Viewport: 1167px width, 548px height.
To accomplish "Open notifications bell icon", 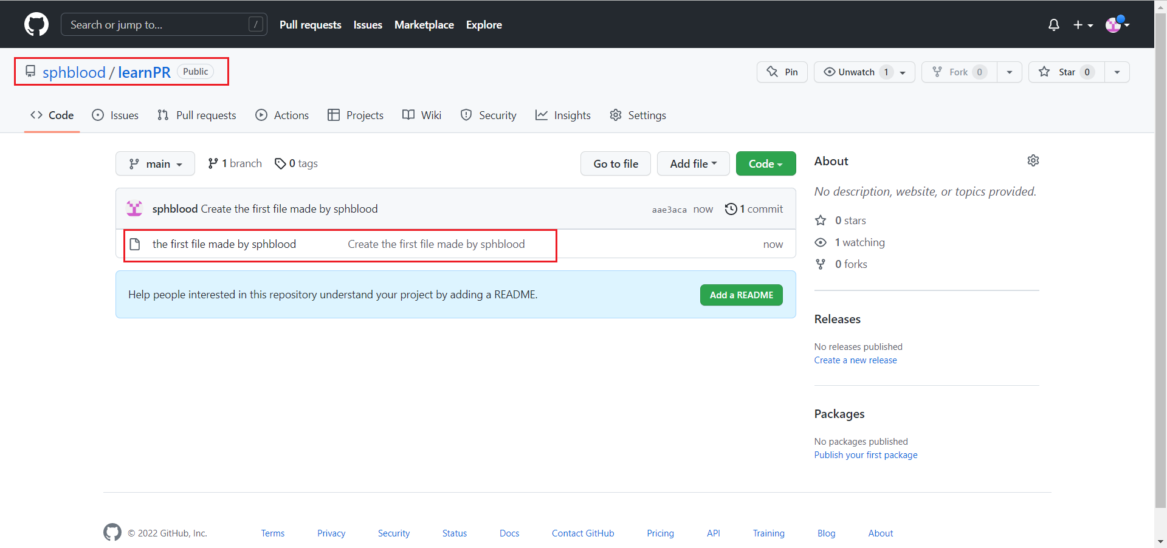I will tap(1054, 25).
